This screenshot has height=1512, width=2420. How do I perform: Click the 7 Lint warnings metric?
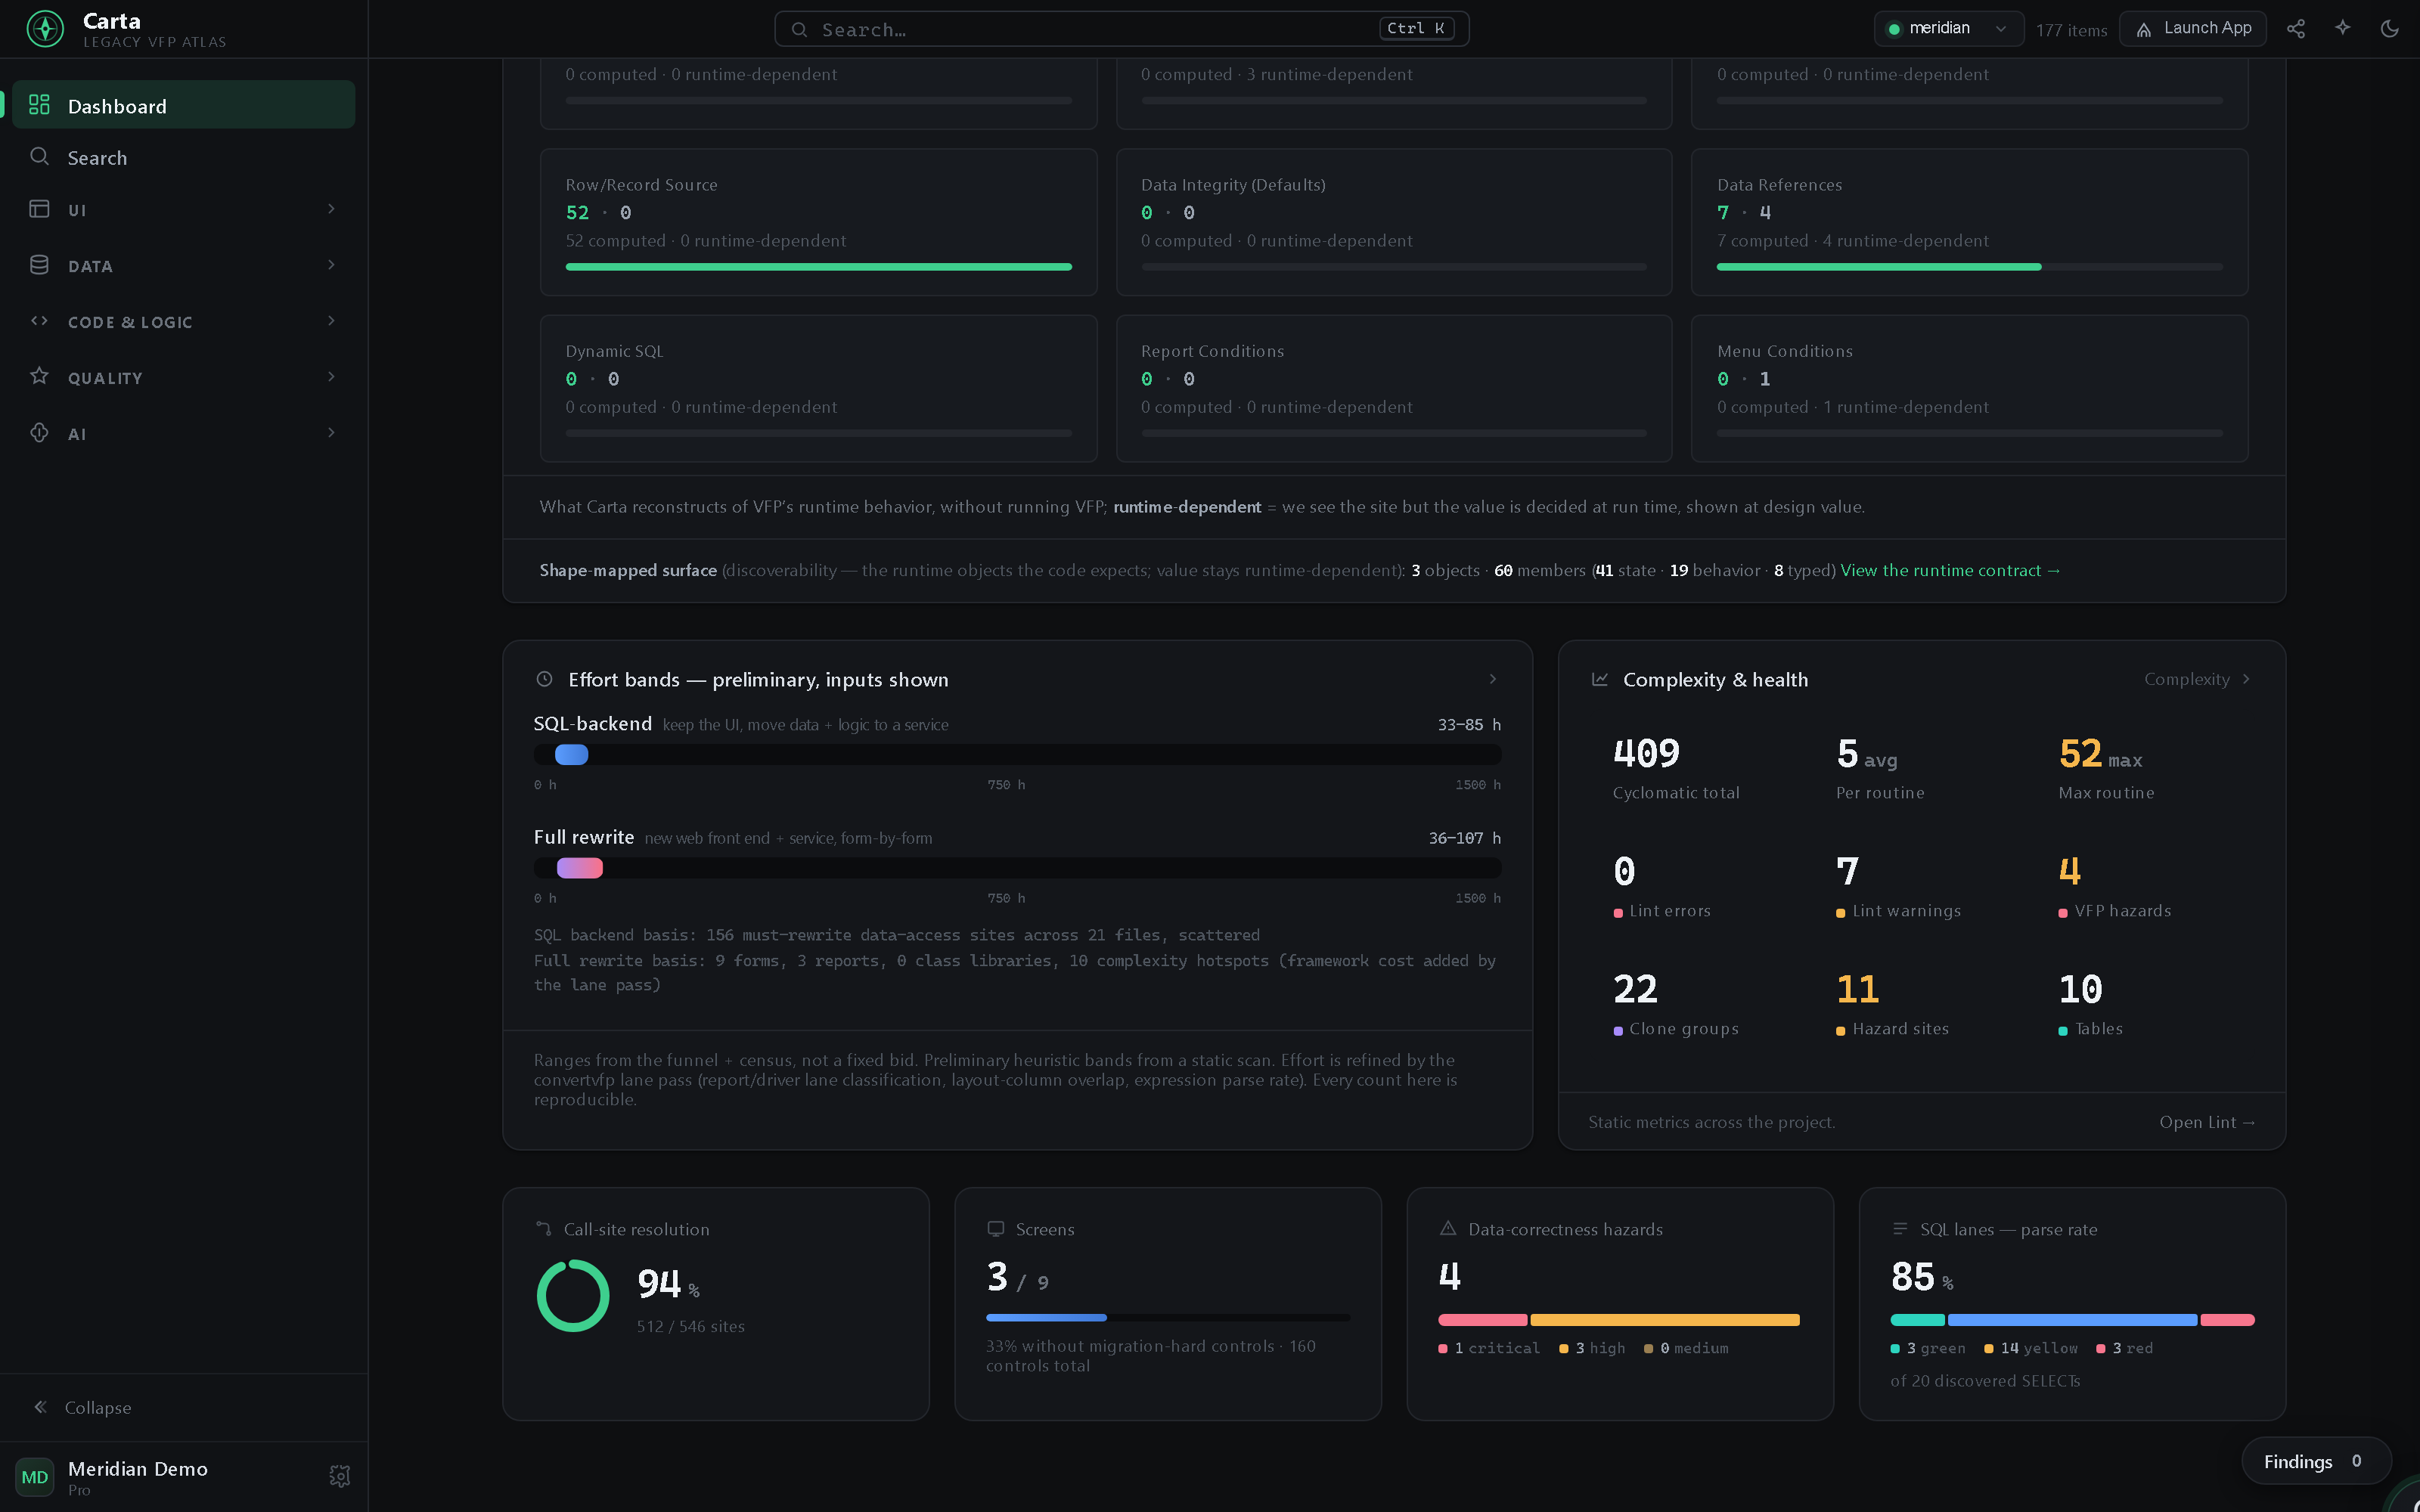click(1898, 887)
